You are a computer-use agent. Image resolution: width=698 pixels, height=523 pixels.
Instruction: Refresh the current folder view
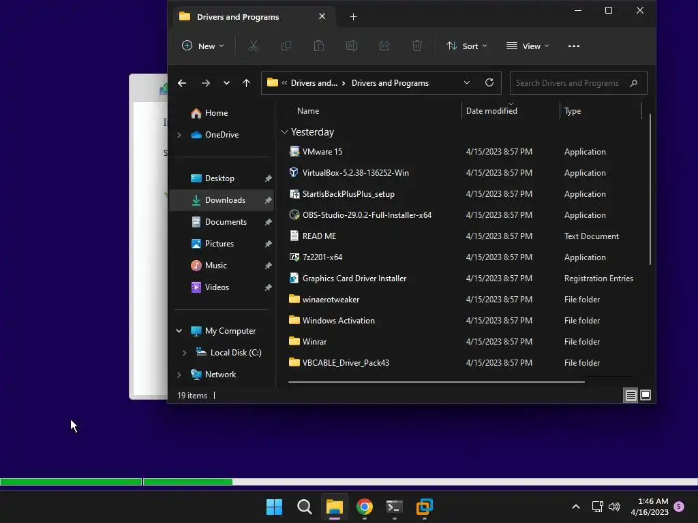489,82
